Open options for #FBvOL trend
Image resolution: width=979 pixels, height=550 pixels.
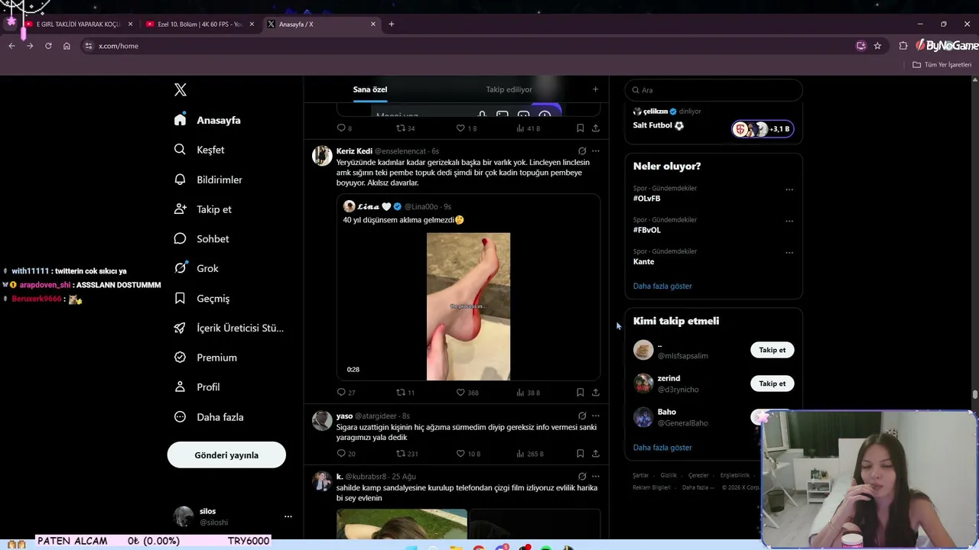[789, 222]
